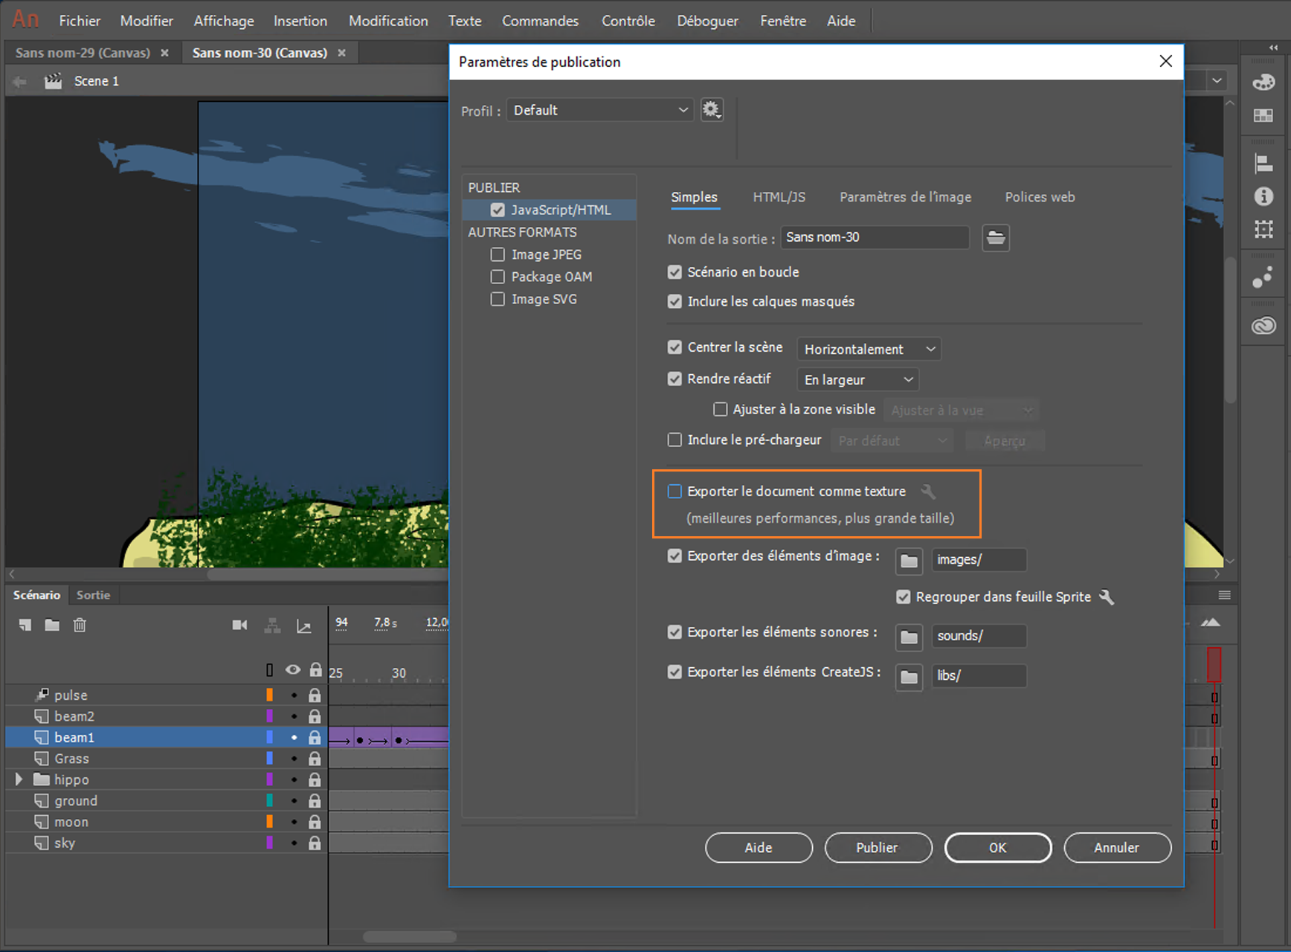
Task: Enable Image SVG format
Action: [498, 300]
